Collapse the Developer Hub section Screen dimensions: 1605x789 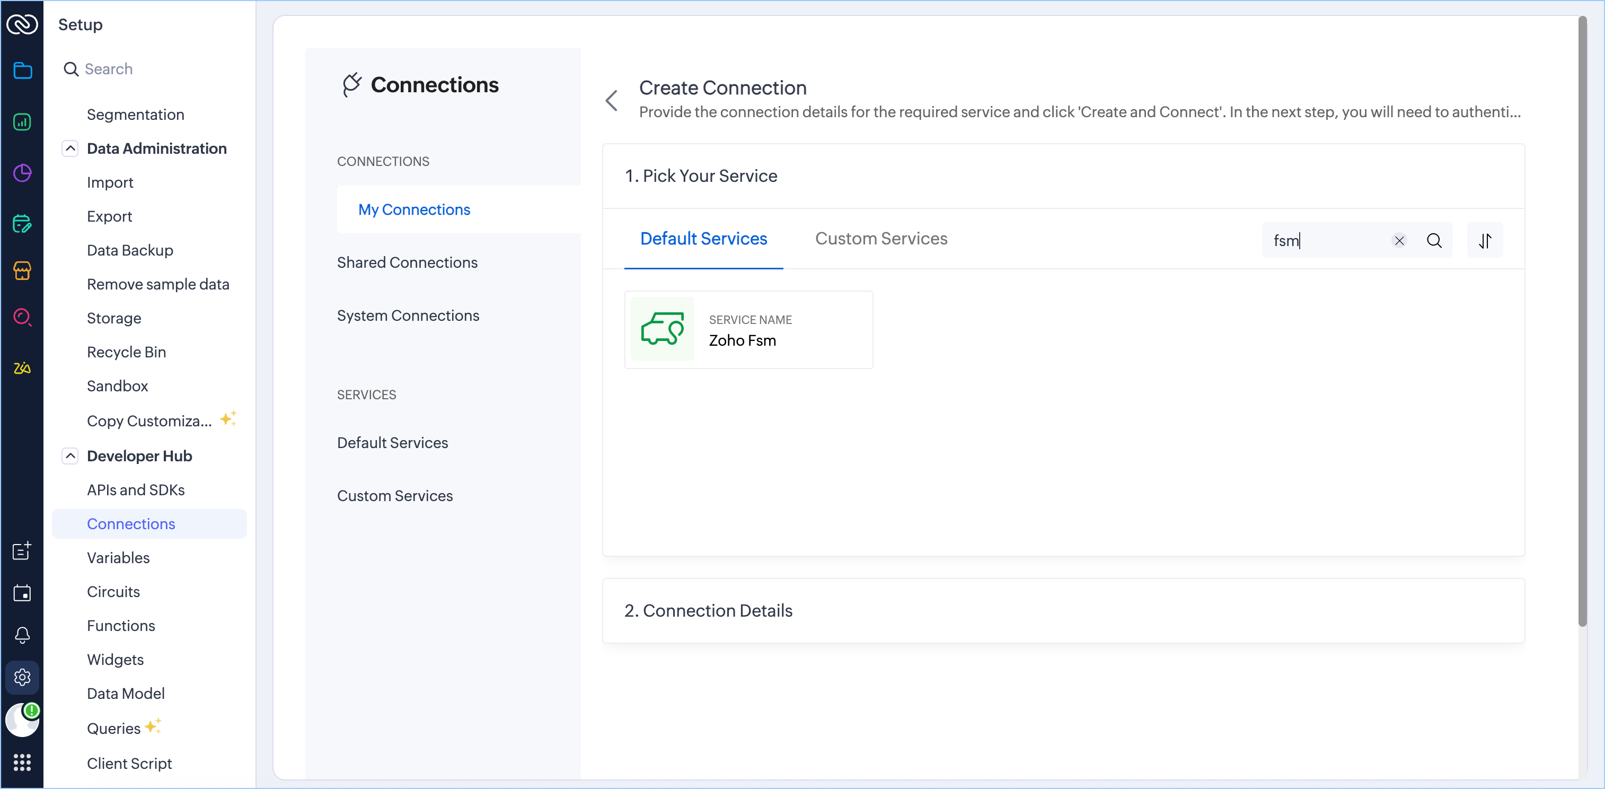[70, 455]
